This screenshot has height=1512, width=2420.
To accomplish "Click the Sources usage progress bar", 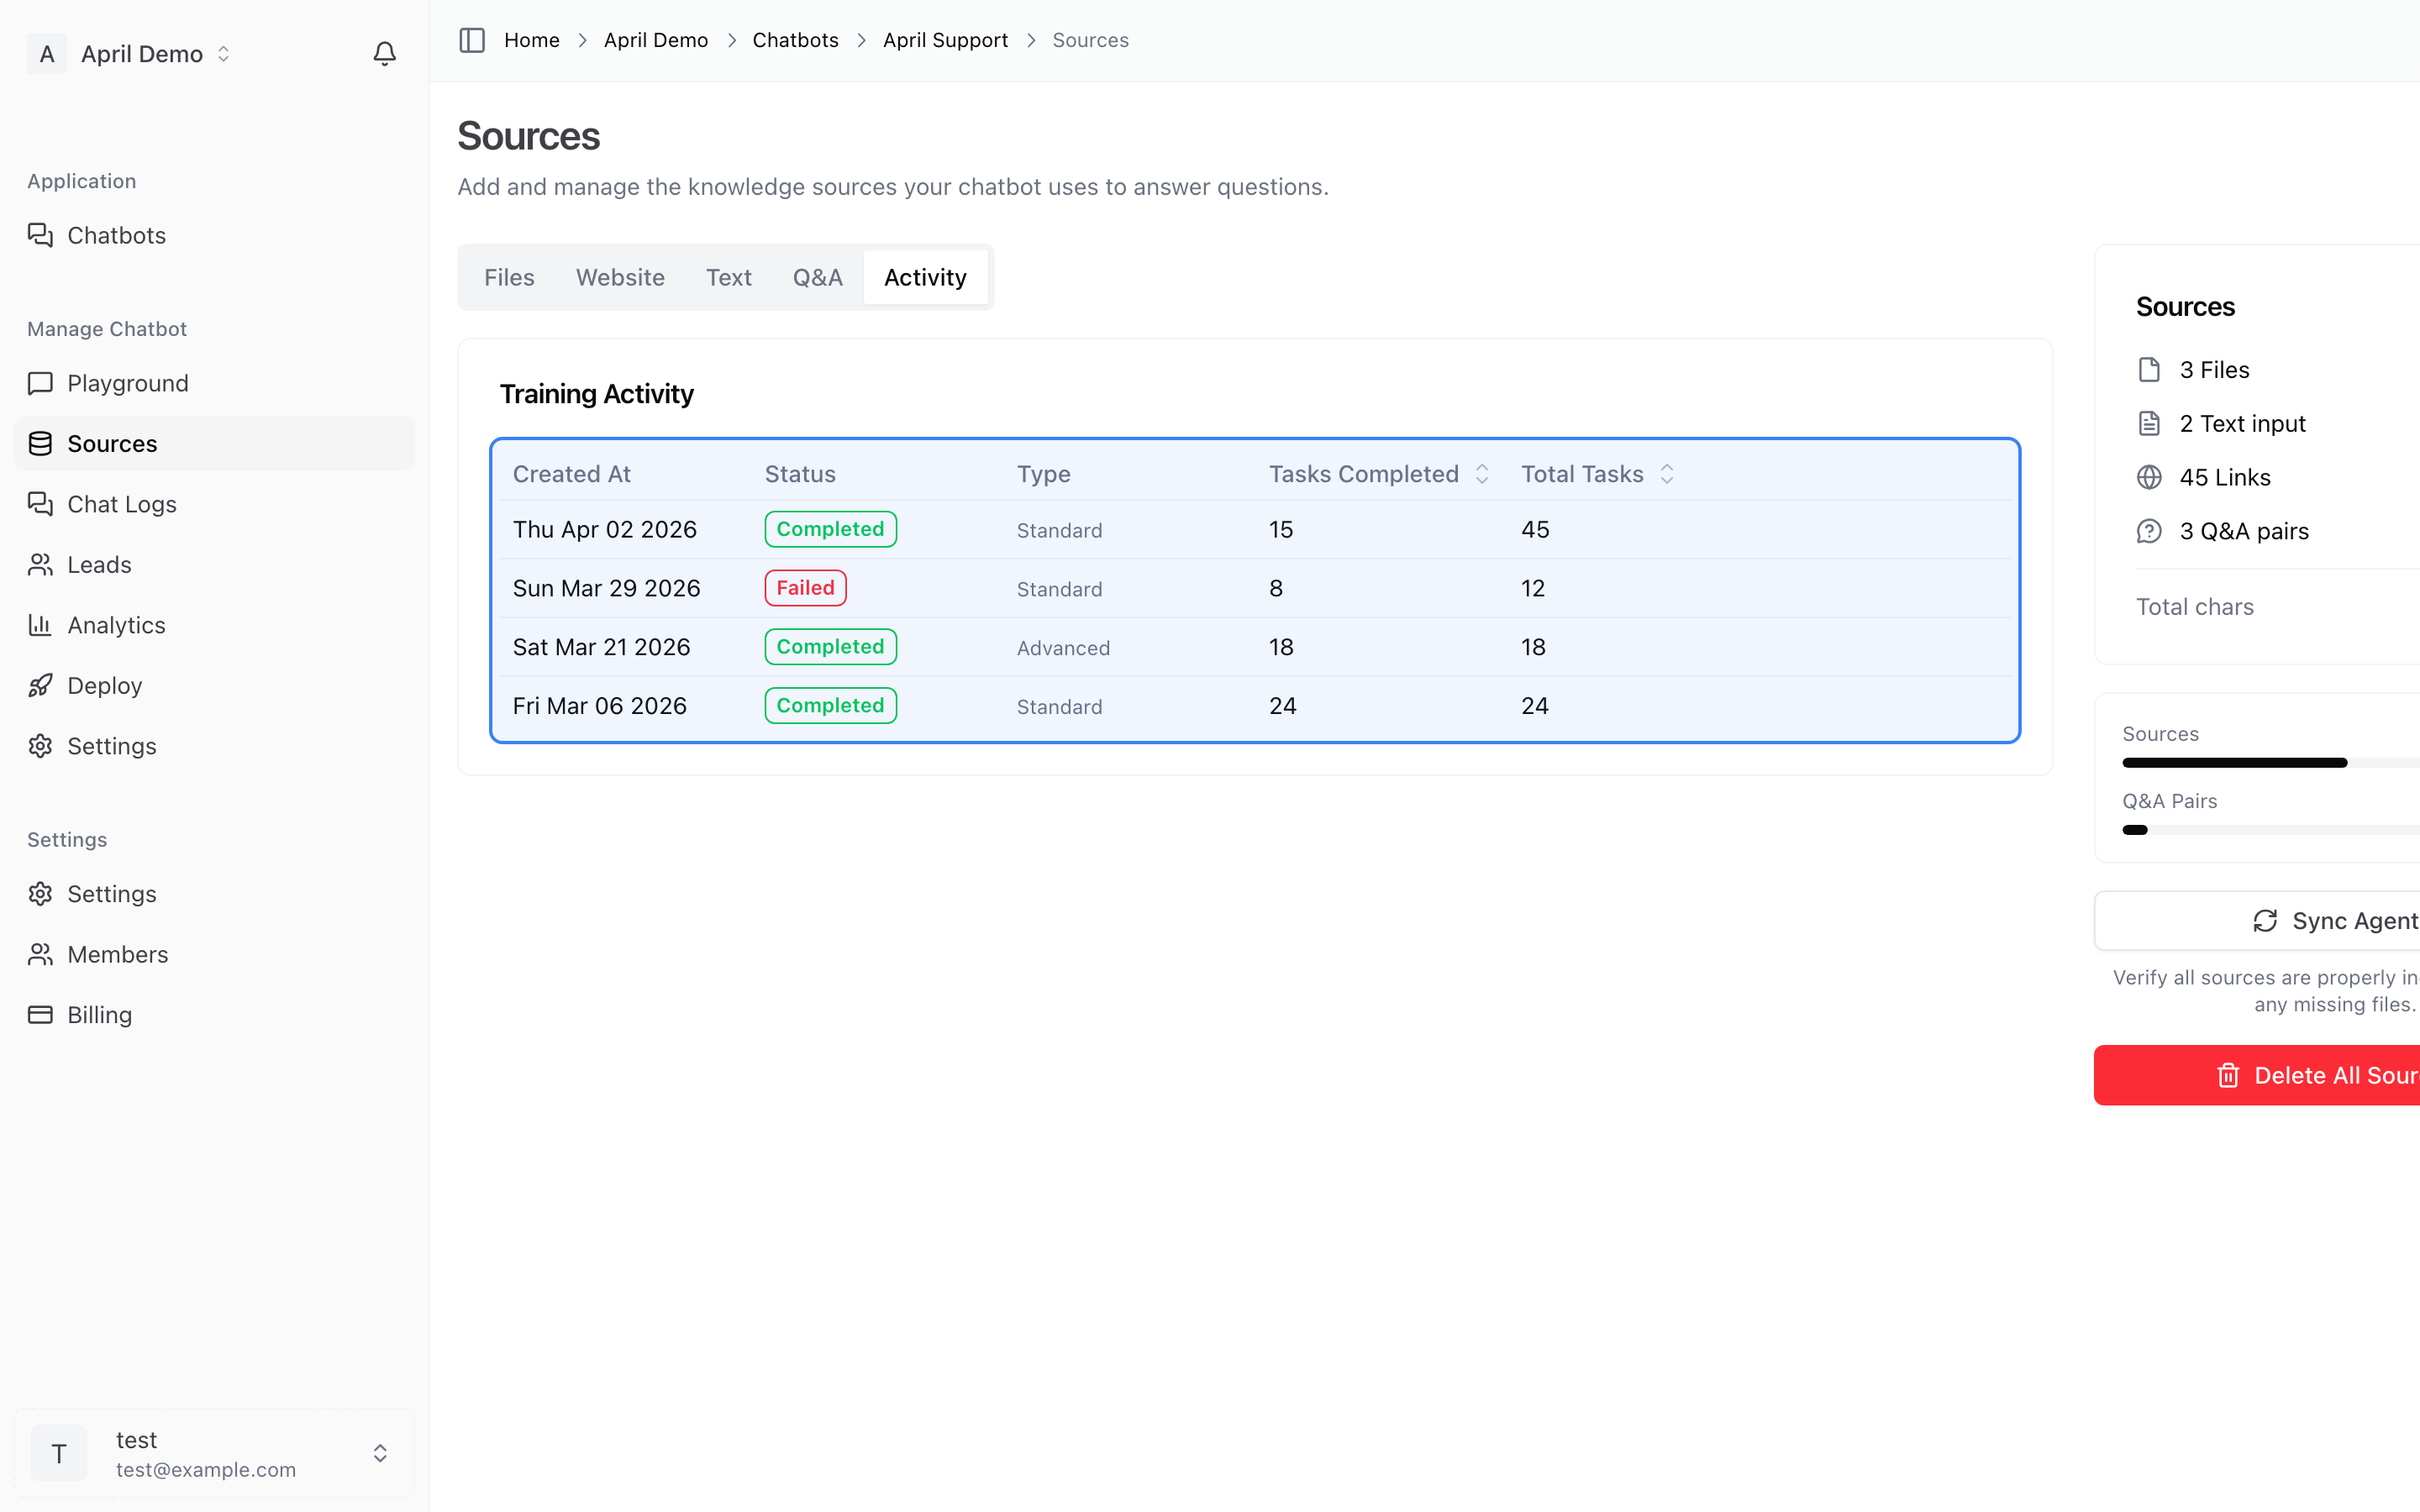I will tap(2271, 763).
